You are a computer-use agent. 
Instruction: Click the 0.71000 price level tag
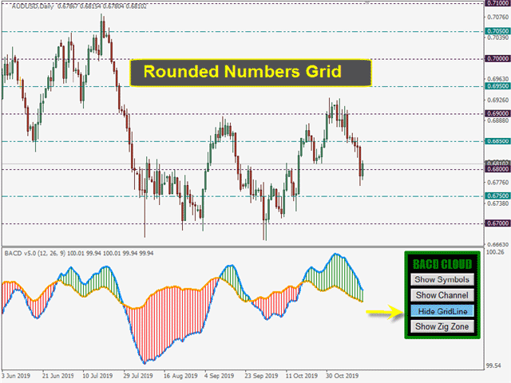point(497,4)
